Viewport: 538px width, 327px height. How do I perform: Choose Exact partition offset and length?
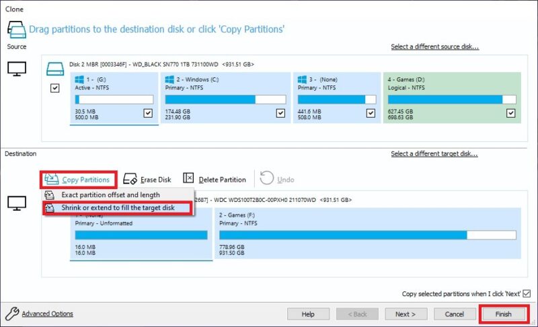tap(118, 195)
